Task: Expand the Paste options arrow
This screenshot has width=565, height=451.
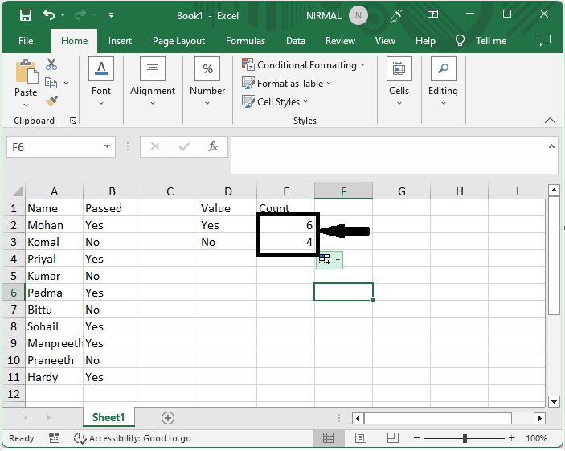Action: [26, 105]
